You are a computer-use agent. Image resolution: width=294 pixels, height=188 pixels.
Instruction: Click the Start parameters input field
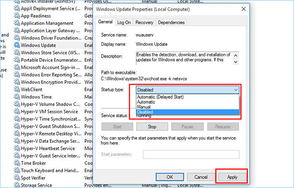tap(191, 154)
